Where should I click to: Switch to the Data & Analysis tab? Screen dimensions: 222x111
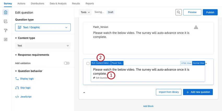(58, 3)
